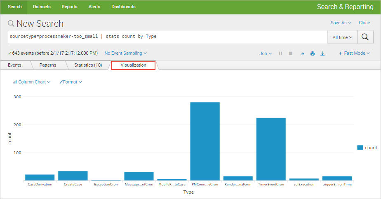Pause the running search job
Viewport: 381px width, 199px height.
[x=280, y=53]
